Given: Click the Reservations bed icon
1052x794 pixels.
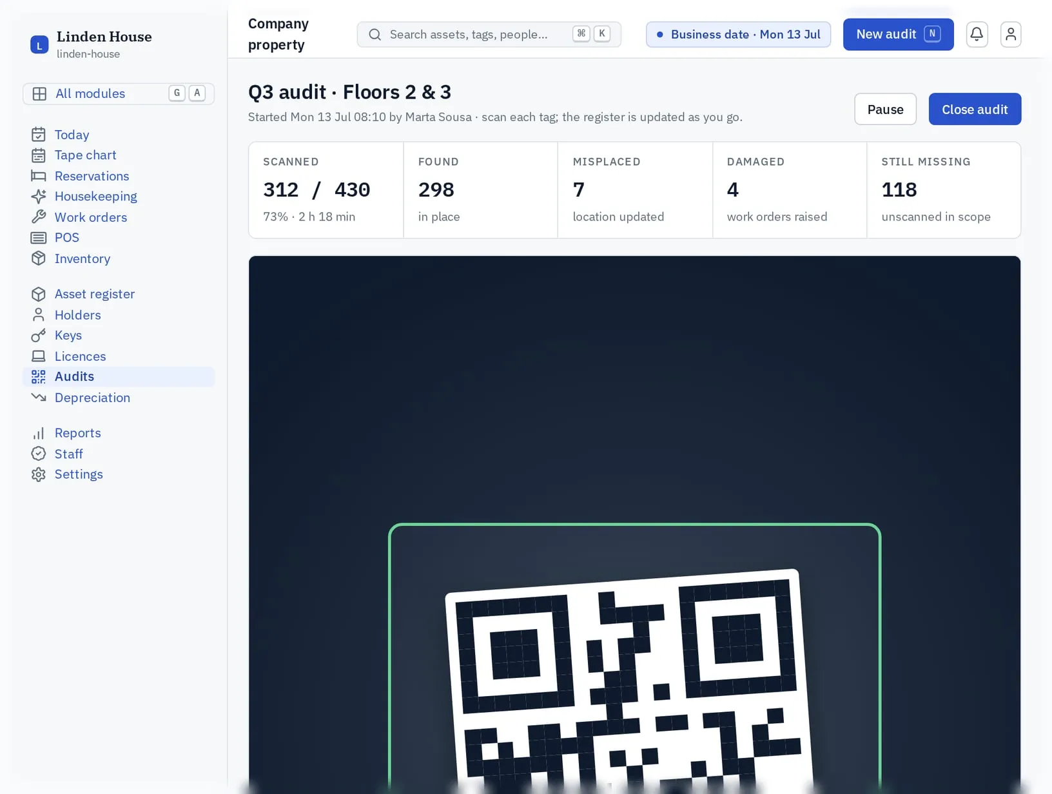Looking at the screenshot, I should [39, 176].
